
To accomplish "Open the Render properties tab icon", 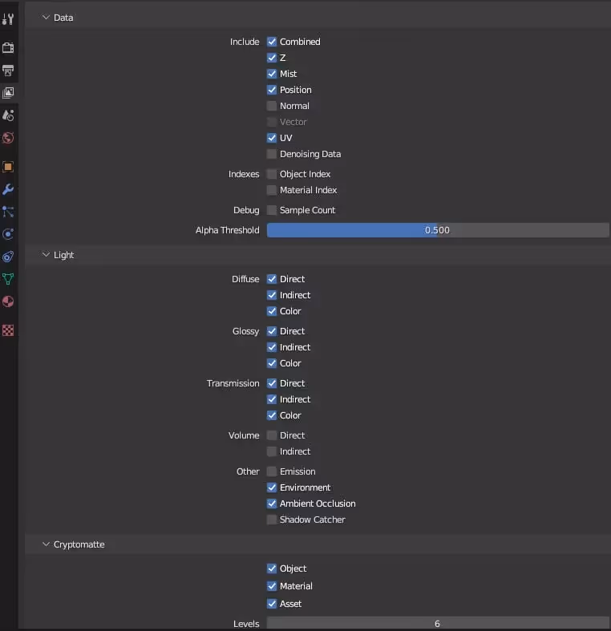I will [8, 47].
